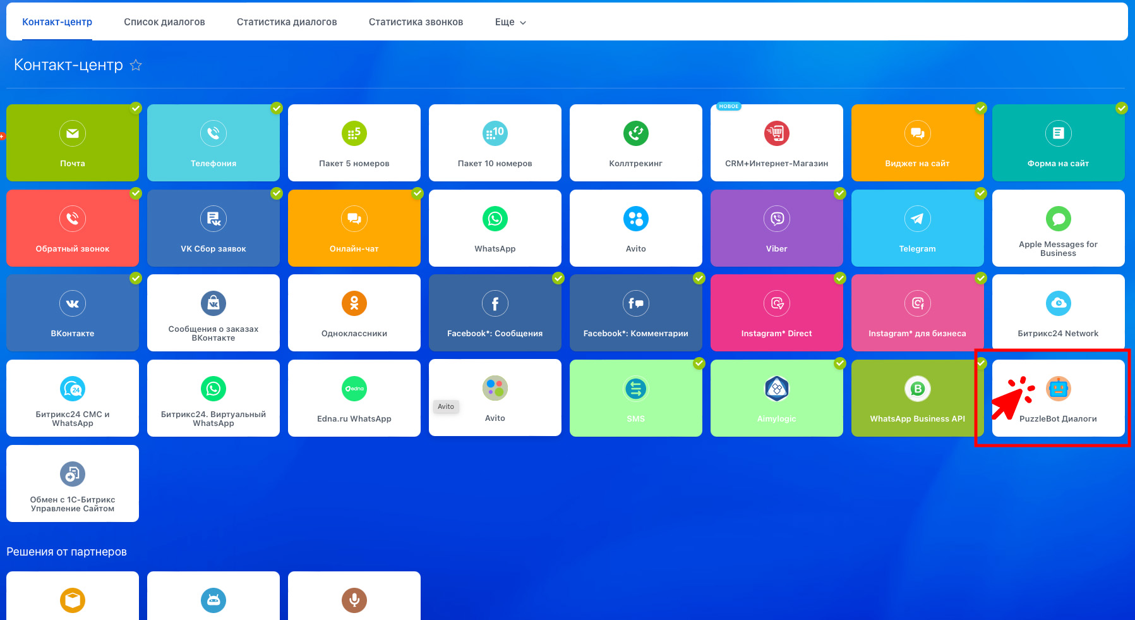Open Битрикс24. Виртуальный WhatsApp tile
The width and height of the screenshot is (1135, 620).
[213, 398]
